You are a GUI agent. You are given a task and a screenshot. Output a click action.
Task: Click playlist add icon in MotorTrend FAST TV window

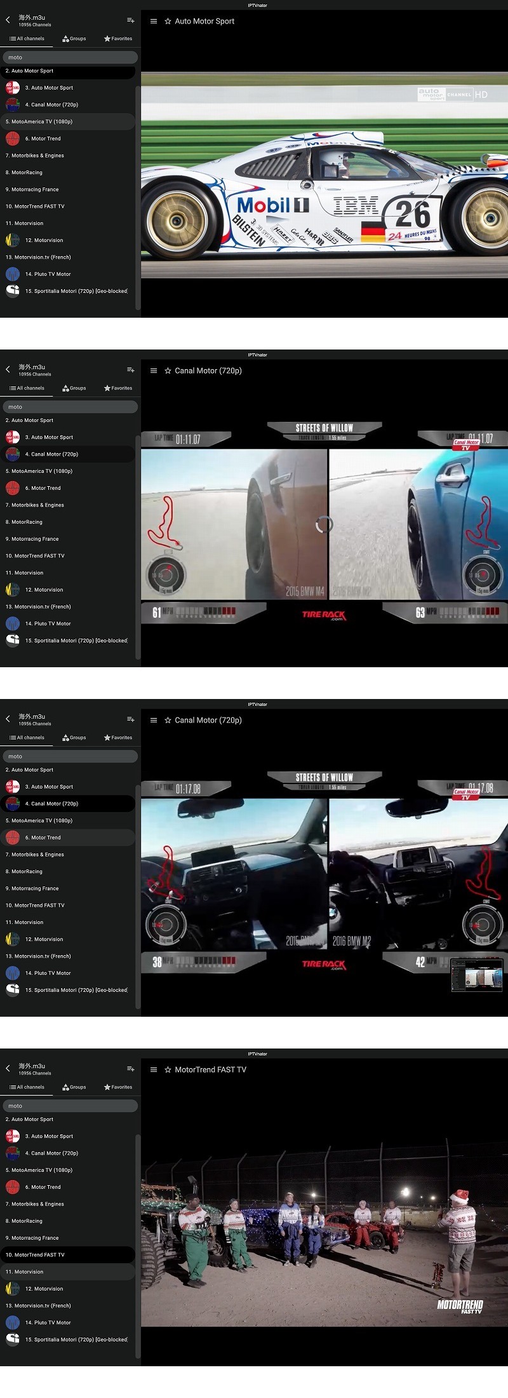(x=130, y=1069)
